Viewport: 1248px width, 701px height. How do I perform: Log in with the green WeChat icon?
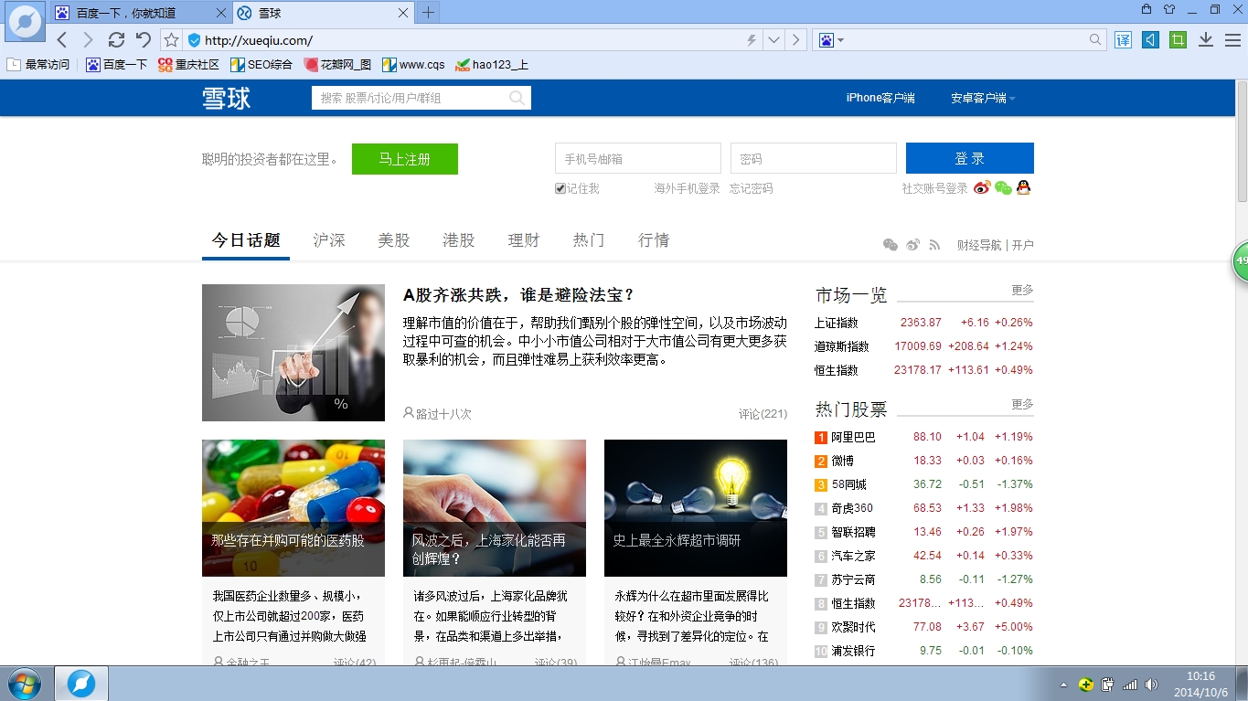click(1004, 188)
